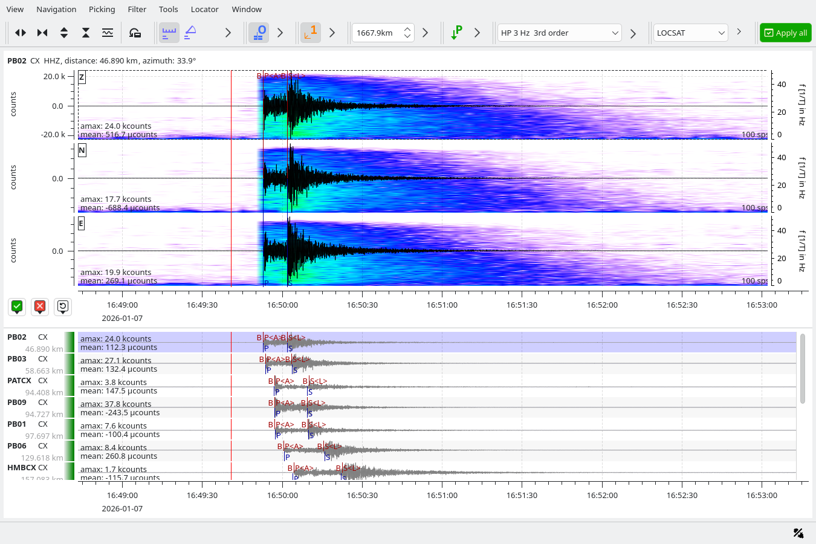816x544 pixels.
Task: Open the Filter menu
Action: 137,9
